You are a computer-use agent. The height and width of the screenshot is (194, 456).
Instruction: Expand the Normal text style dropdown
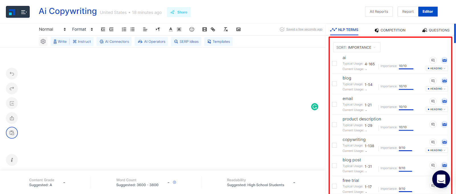pyautogui.click(x=52, y=29)
